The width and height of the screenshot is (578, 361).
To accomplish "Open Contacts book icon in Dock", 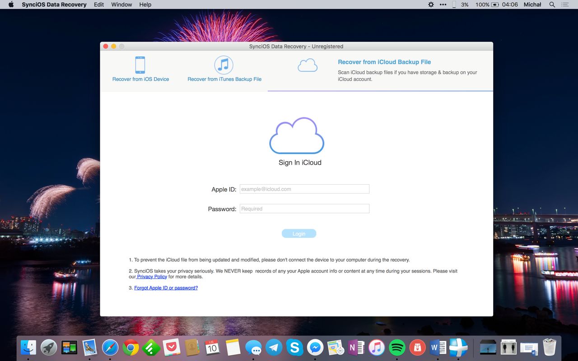I will pos(192,347).
